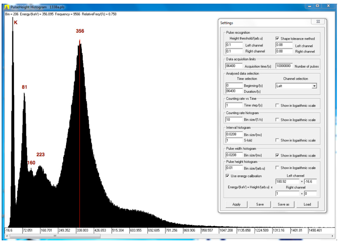Click the Time step/(s) field
This screenshot has width=339, height=242.
coord(234,105)
